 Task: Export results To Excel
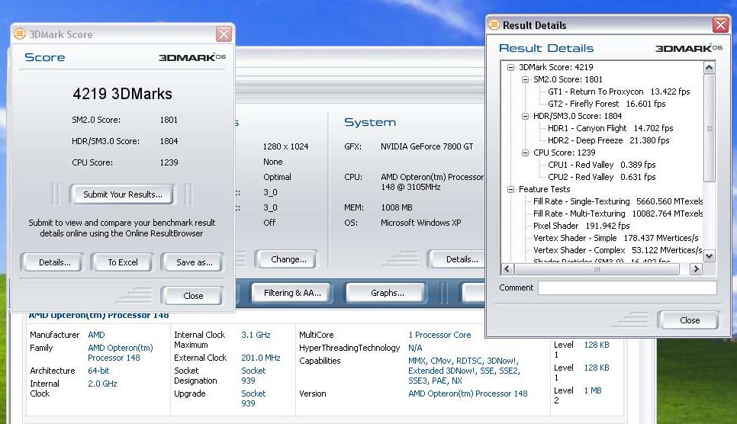click(122, 262)
